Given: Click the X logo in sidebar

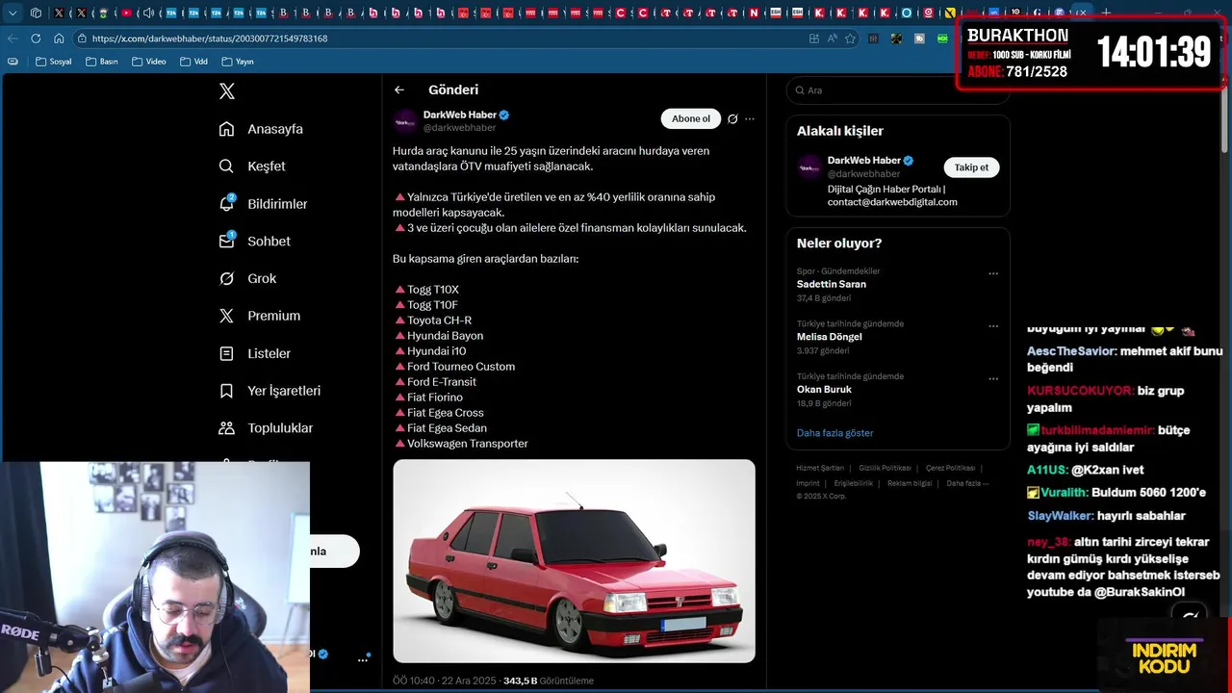Looking at the screenshot, I should click(227, 91).
